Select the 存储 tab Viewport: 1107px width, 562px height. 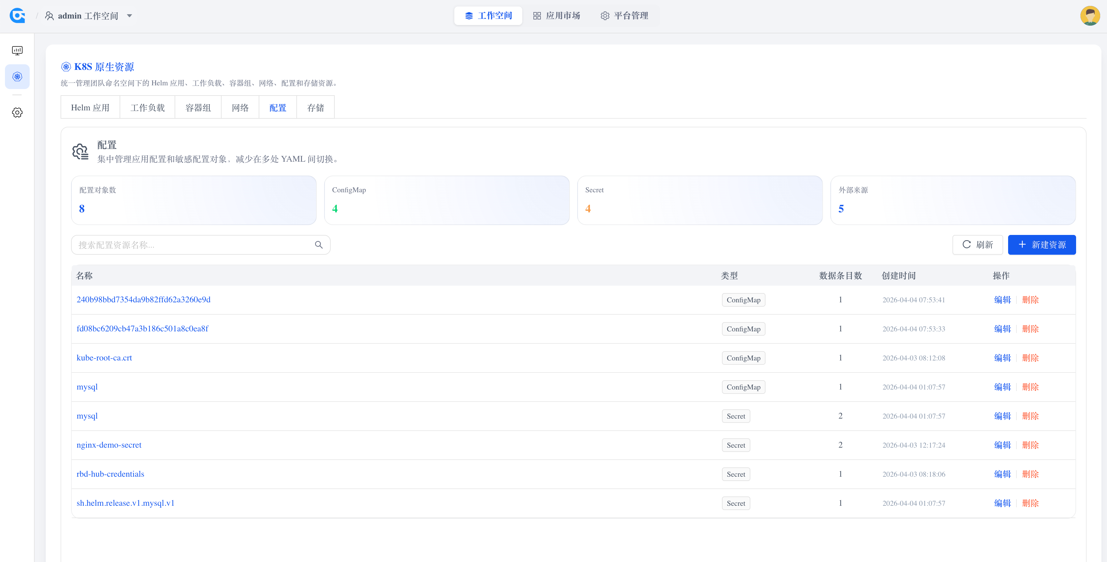[x=316, y=108]
